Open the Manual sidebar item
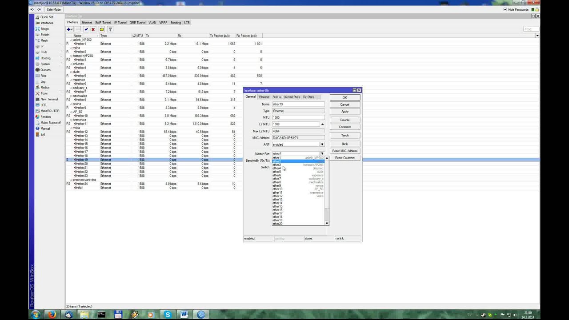Viewport: 569px width, 320px height. click(x=45, y=128)
